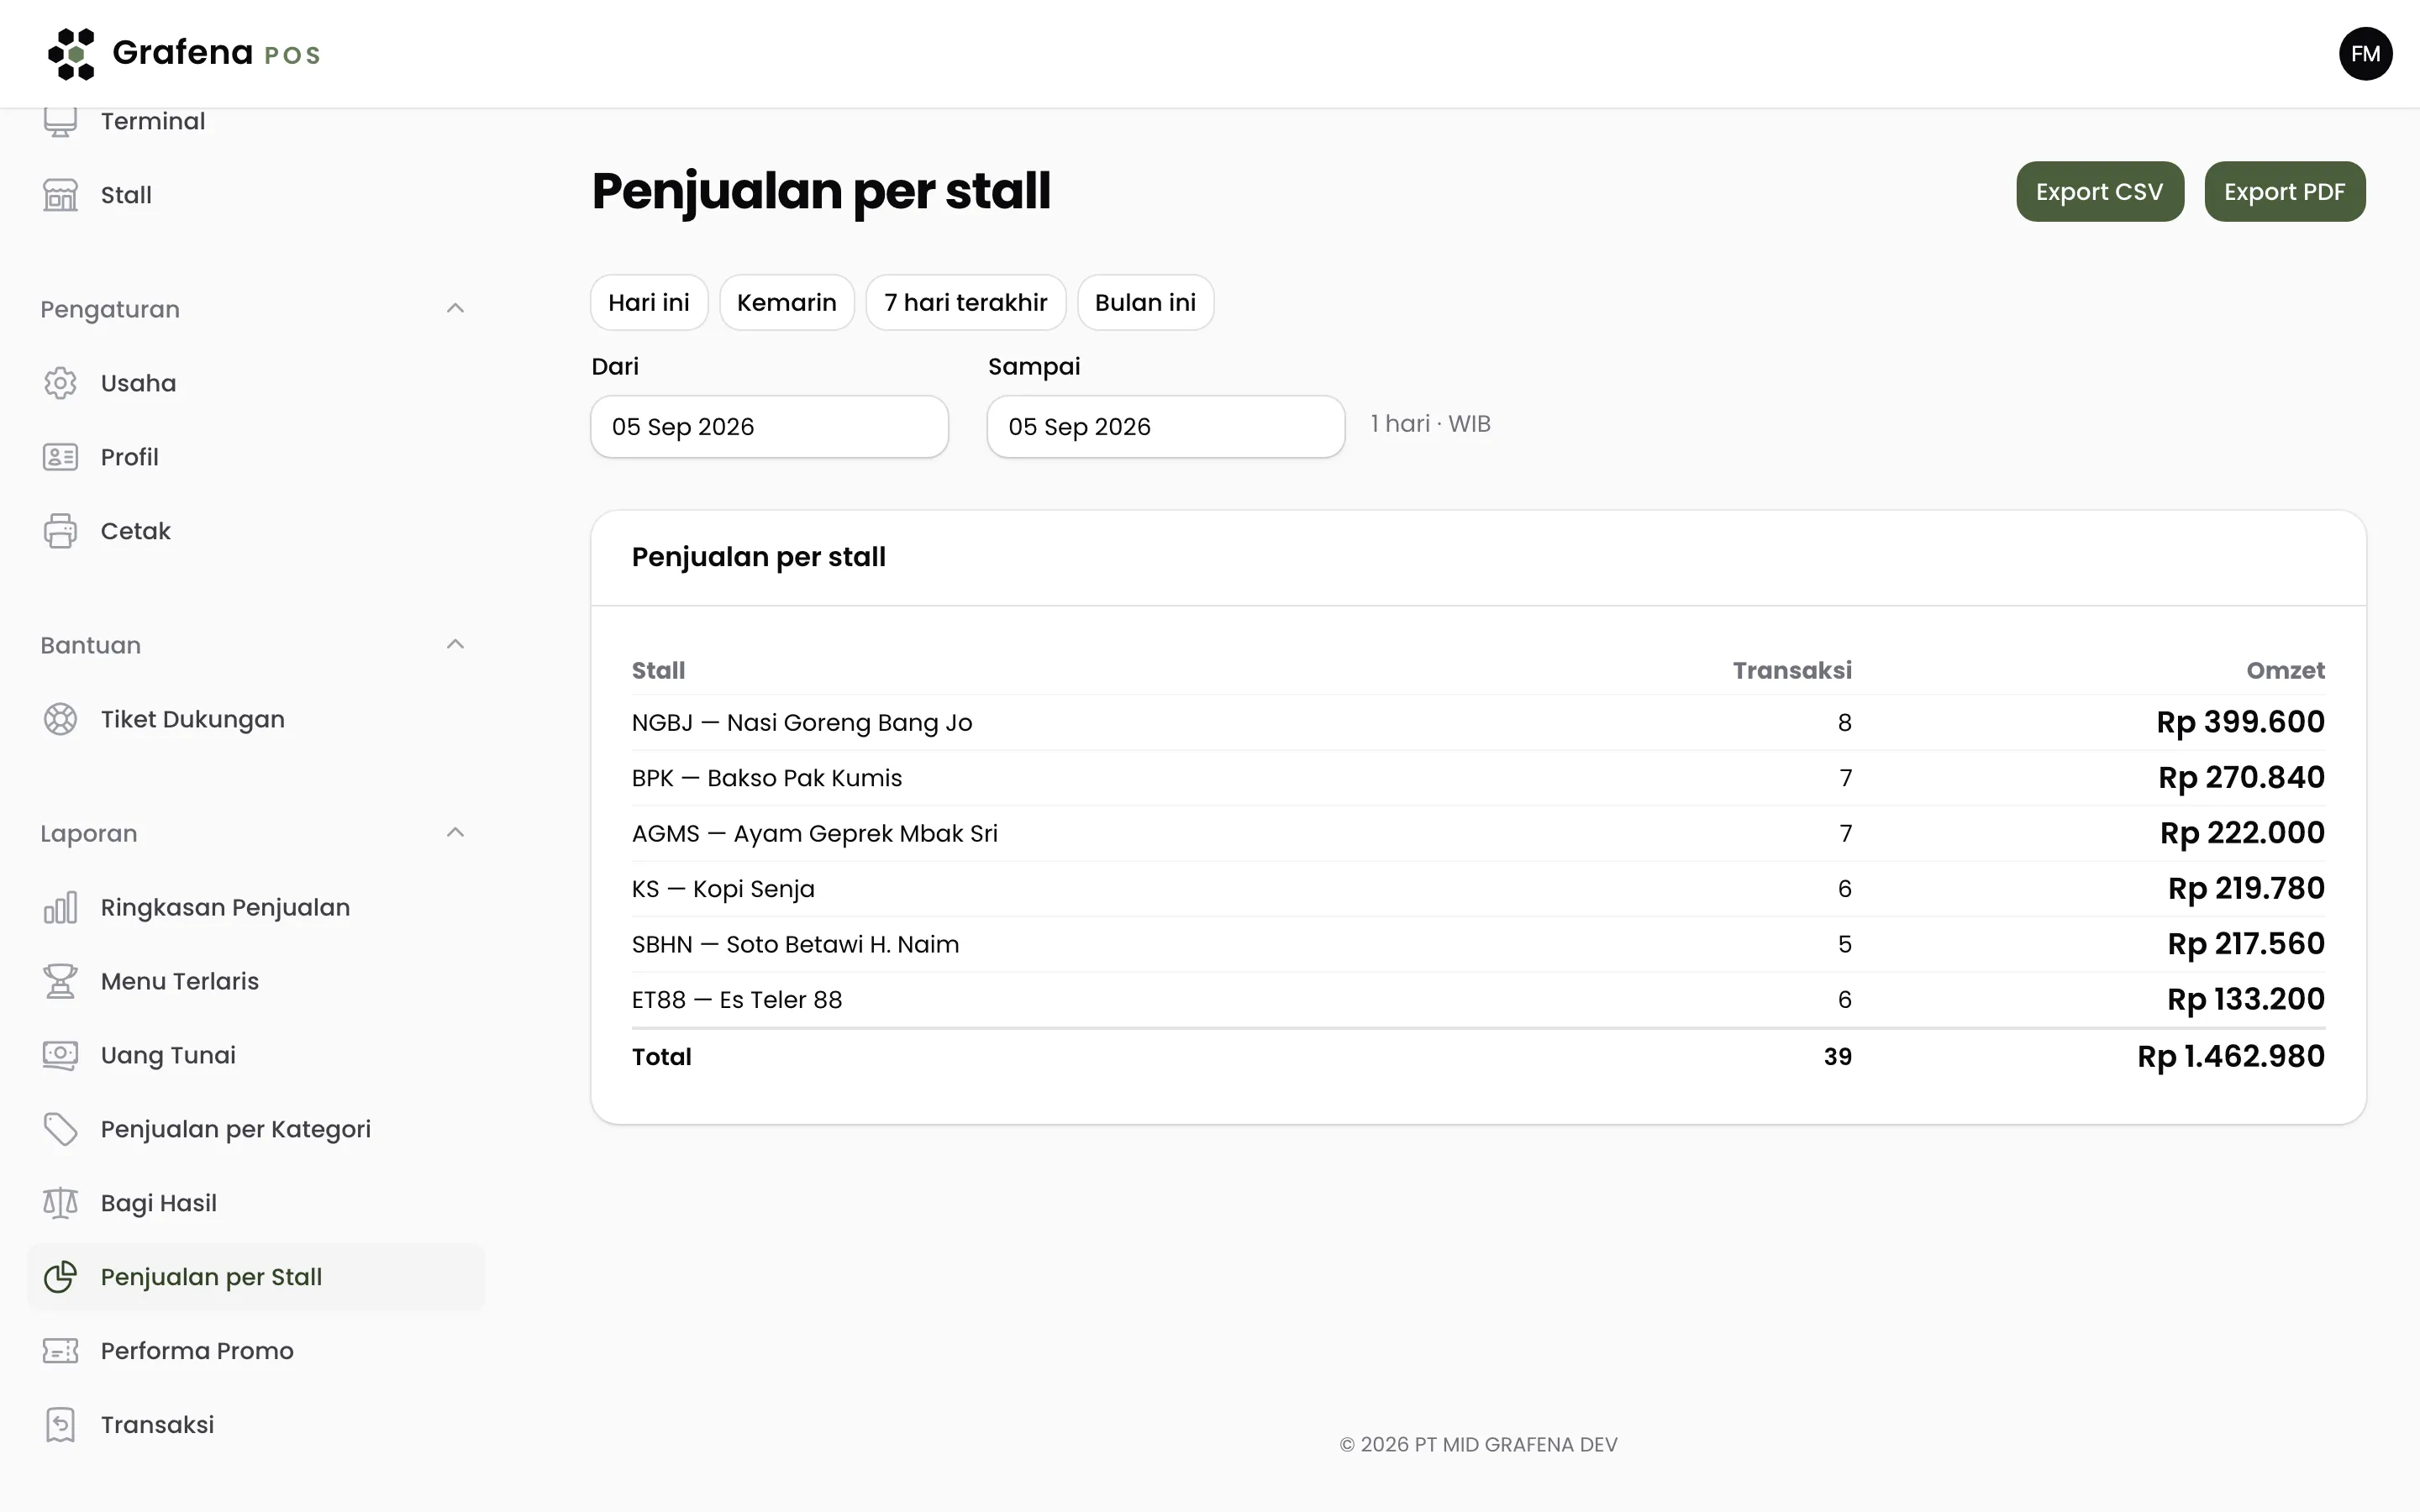Click total omzet Rp 1.462.980

(x=2231, y=1057)
